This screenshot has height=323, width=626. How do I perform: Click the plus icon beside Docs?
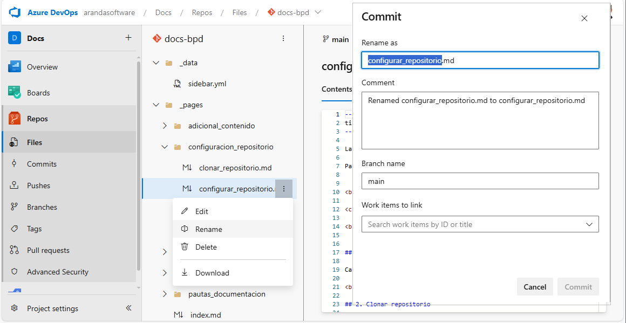[128, 38]
